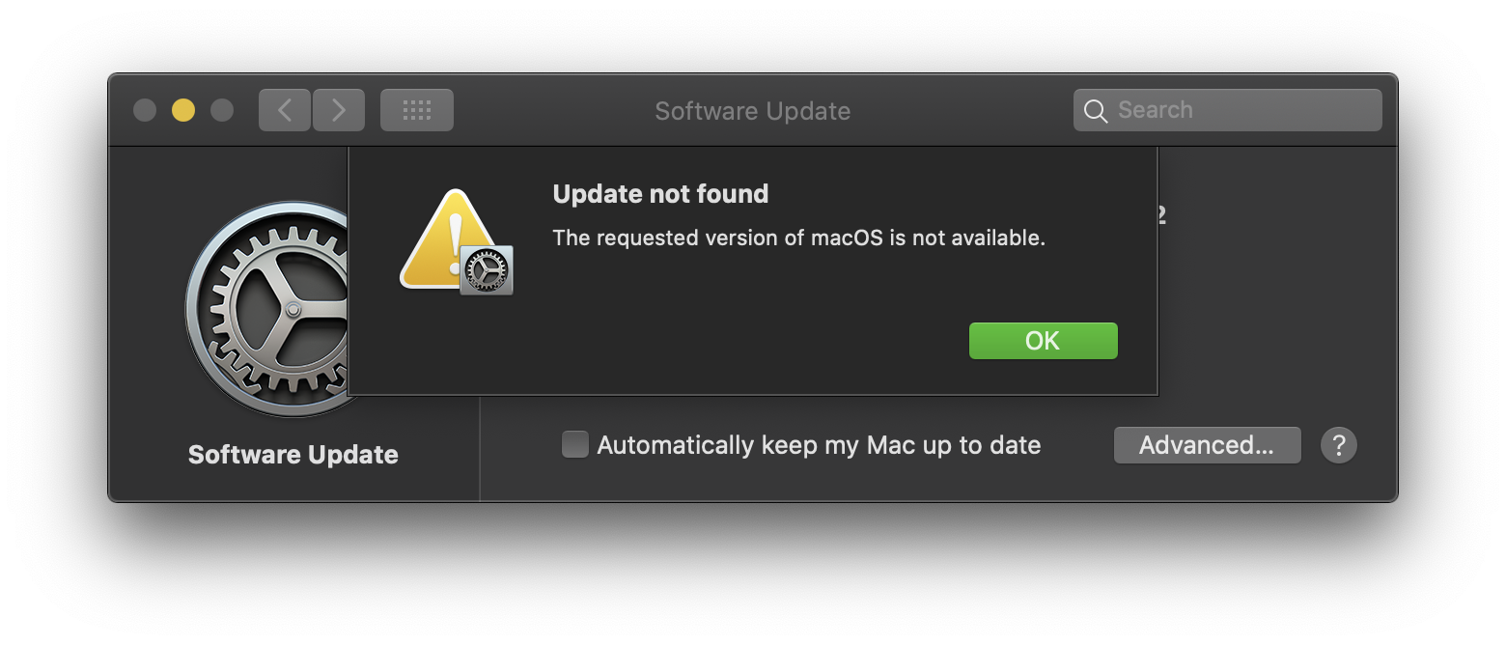Go forward using the right chevron button

click(339, 110)
